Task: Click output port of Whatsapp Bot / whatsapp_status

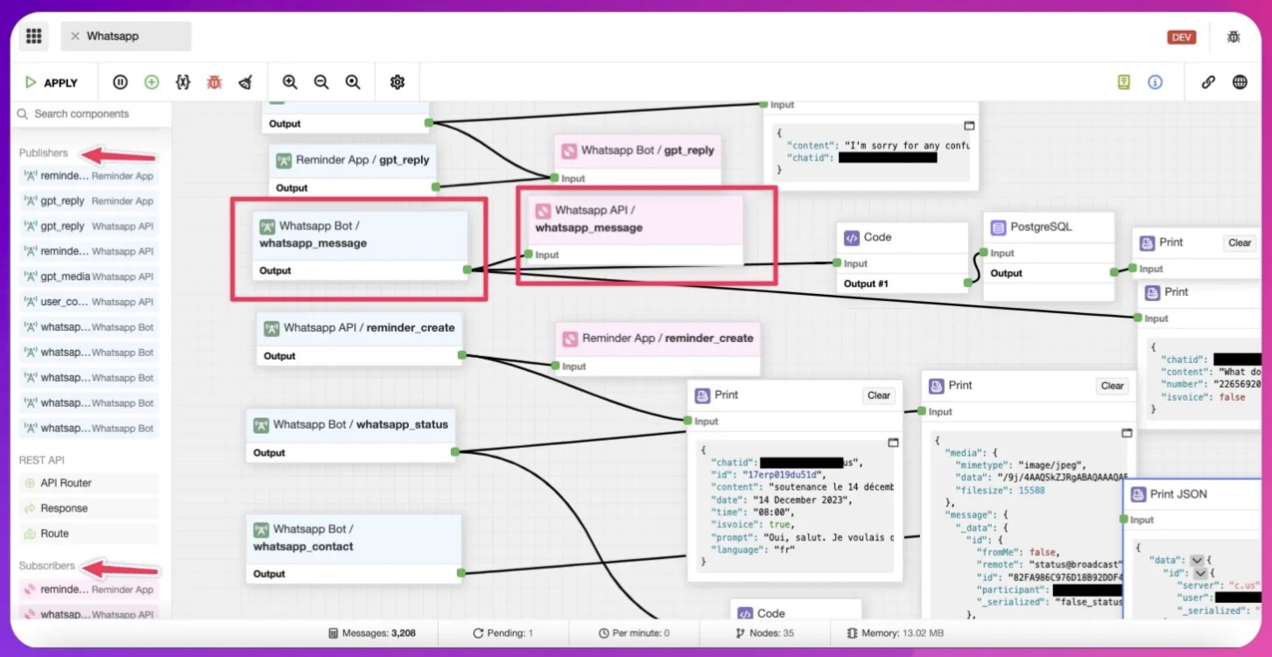Action: (455, 452)
